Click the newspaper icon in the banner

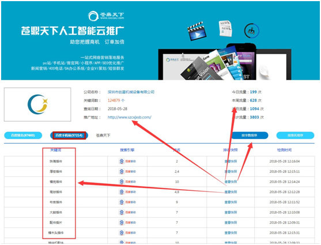pos(225,28)
